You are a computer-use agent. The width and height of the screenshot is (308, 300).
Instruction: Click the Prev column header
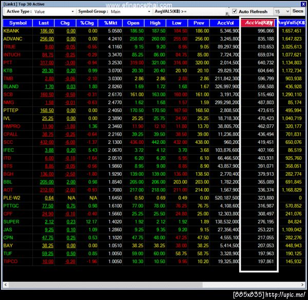(x=199, y=23)
